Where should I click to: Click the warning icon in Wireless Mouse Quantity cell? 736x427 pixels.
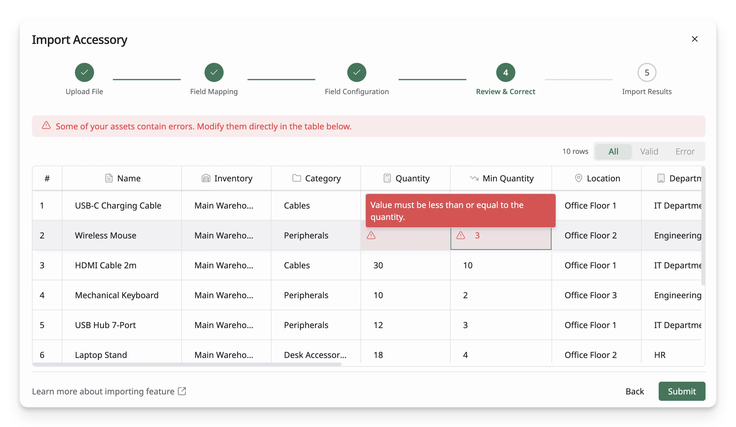(x=371, y=235)
